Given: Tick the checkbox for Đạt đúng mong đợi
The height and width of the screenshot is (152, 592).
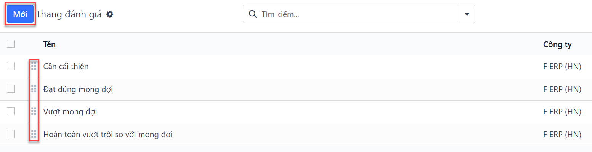Looking at the screenshot, I should coord(11,89).
